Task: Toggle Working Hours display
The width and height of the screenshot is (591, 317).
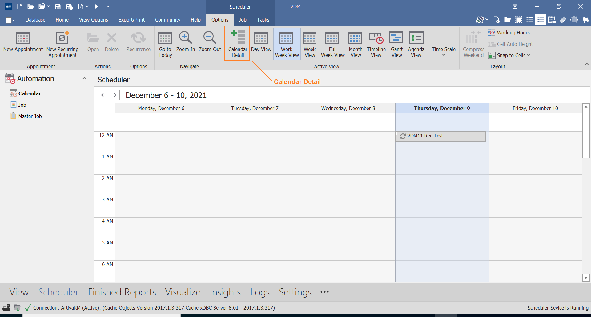Action: (x=509, y=33)
